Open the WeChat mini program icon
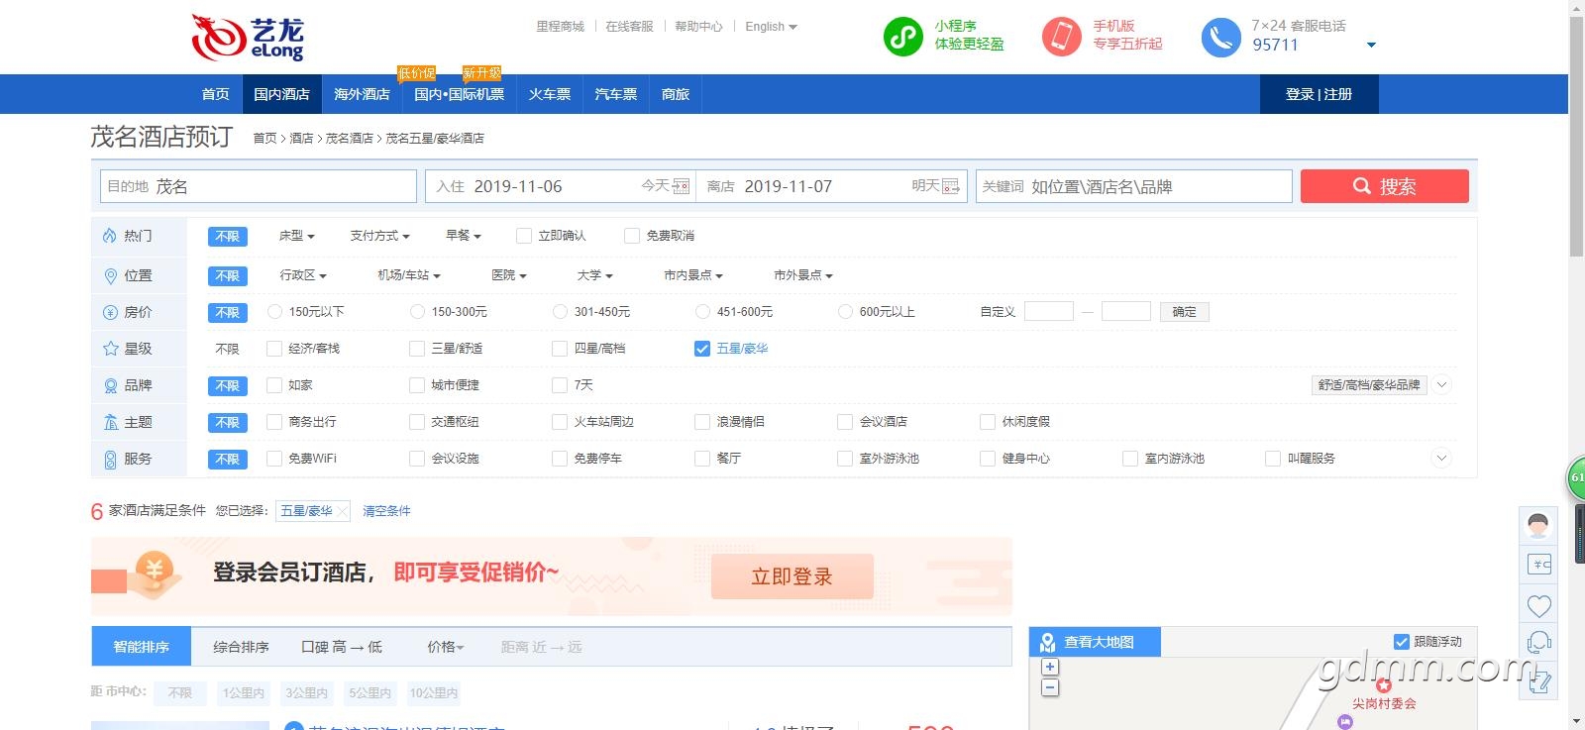Image resolution: width=1585 pixels, height=730 pixels. pos(902,37)
